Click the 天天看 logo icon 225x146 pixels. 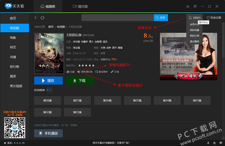coord(8,6)
